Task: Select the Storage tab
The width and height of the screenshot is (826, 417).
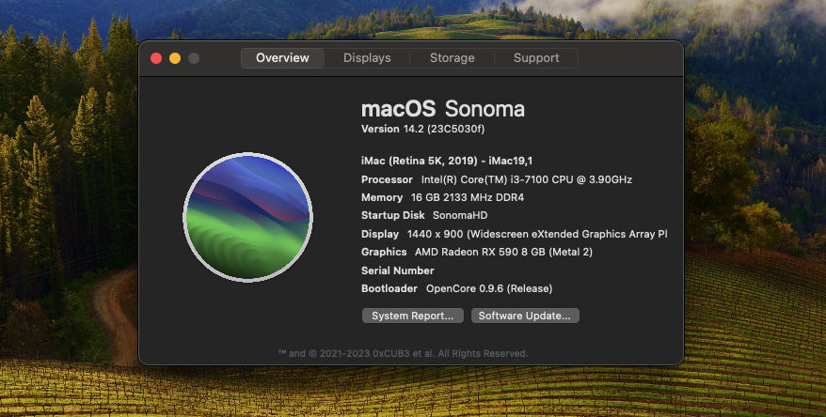Action: (x=453, y=58)
